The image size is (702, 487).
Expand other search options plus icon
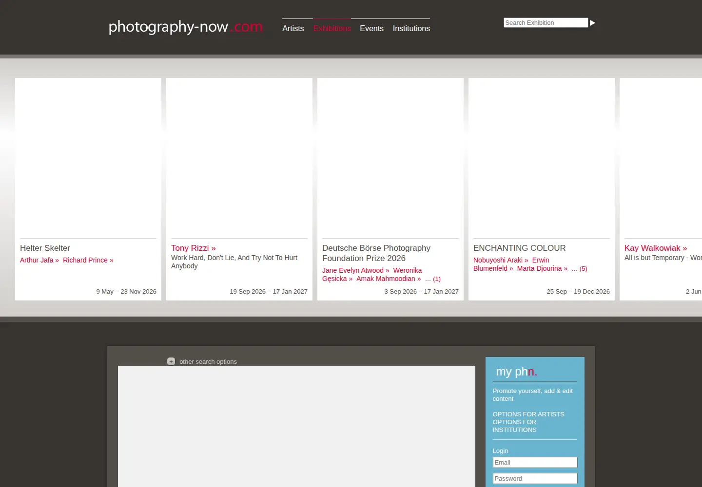tap(171, 361)
